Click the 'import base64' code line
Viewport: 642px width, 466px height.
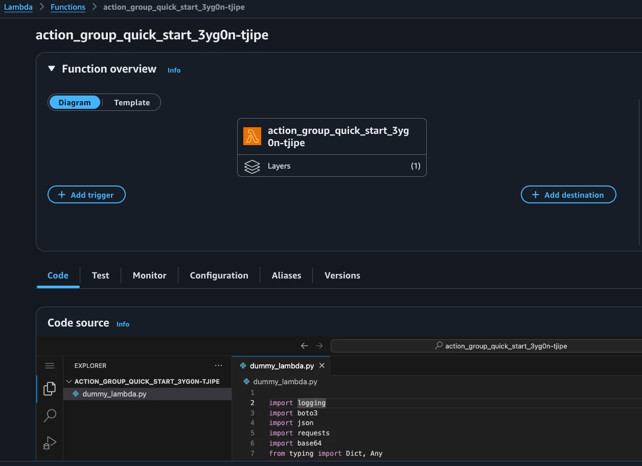point(295,444)
